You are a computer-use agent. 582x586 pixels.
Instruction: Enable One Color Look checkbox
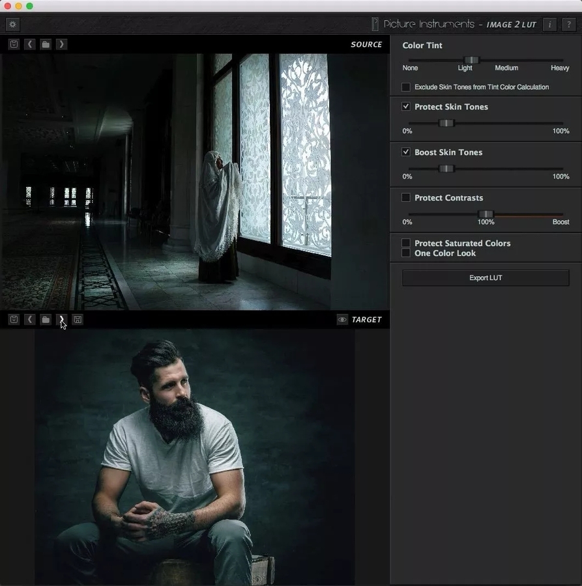click(406, 253)
